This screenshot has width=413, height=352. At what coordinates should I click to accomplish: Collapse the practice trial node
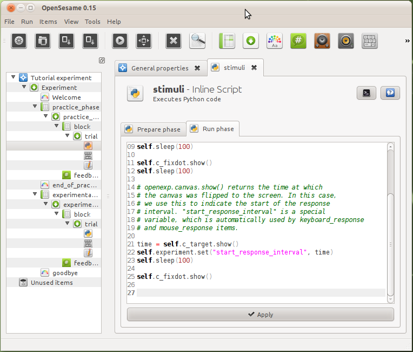pyautogui.click(x=67, y=135)
